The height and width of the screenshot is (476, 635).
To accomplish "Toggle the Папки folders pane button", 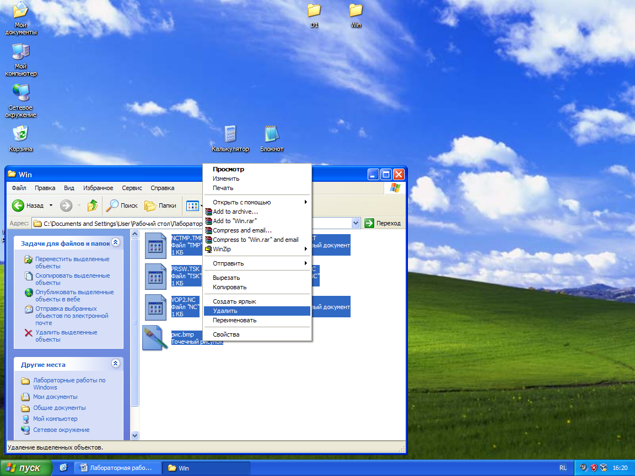I will point(160,205).
